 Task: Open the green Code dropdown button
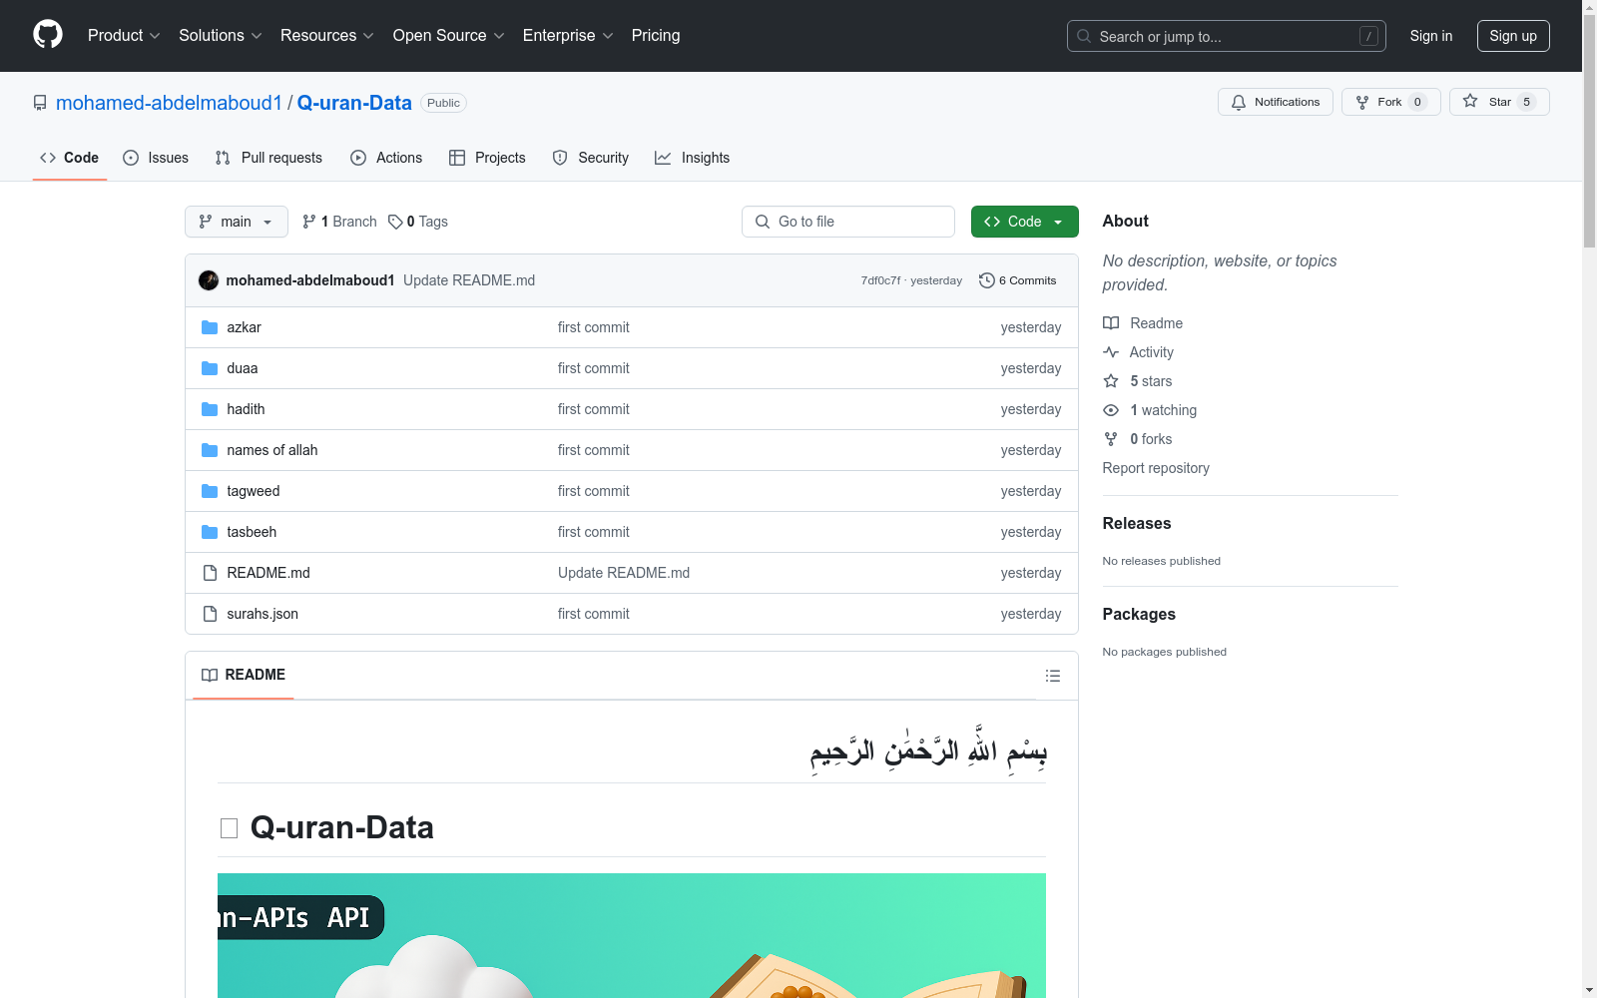[1024, 222]
